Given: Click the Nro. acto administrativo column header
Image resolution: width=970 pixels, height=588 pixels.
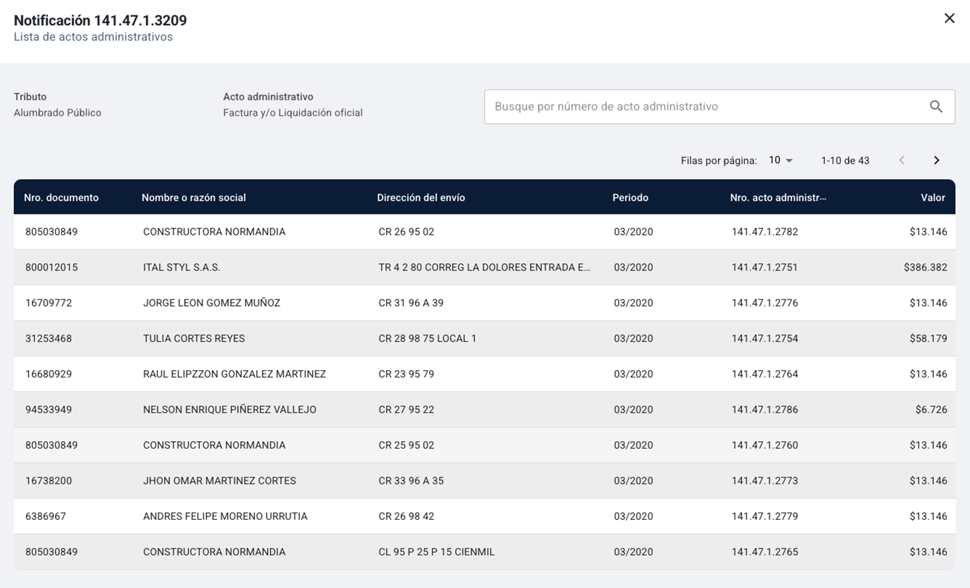Looking at the screenshot, I should click(x=778, y=198).
